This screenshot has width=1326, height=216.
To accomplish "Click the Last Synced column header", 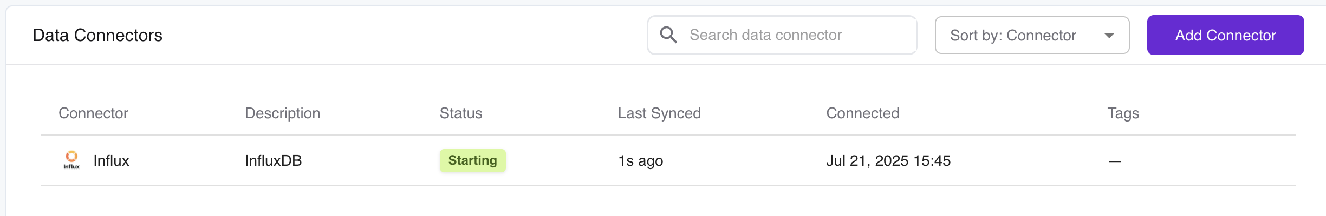I will click(x=659, y=113).
